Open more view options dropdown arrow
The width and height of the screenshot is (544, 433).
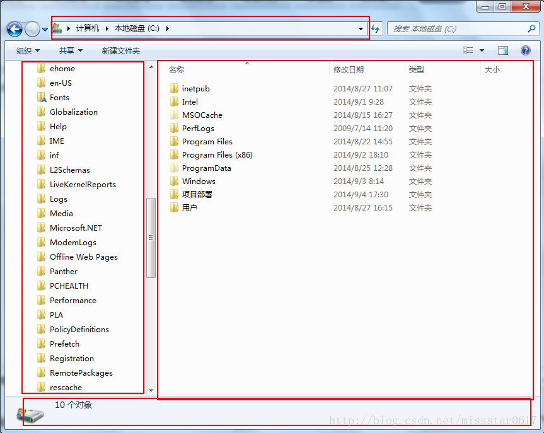(x=482, y=50)
